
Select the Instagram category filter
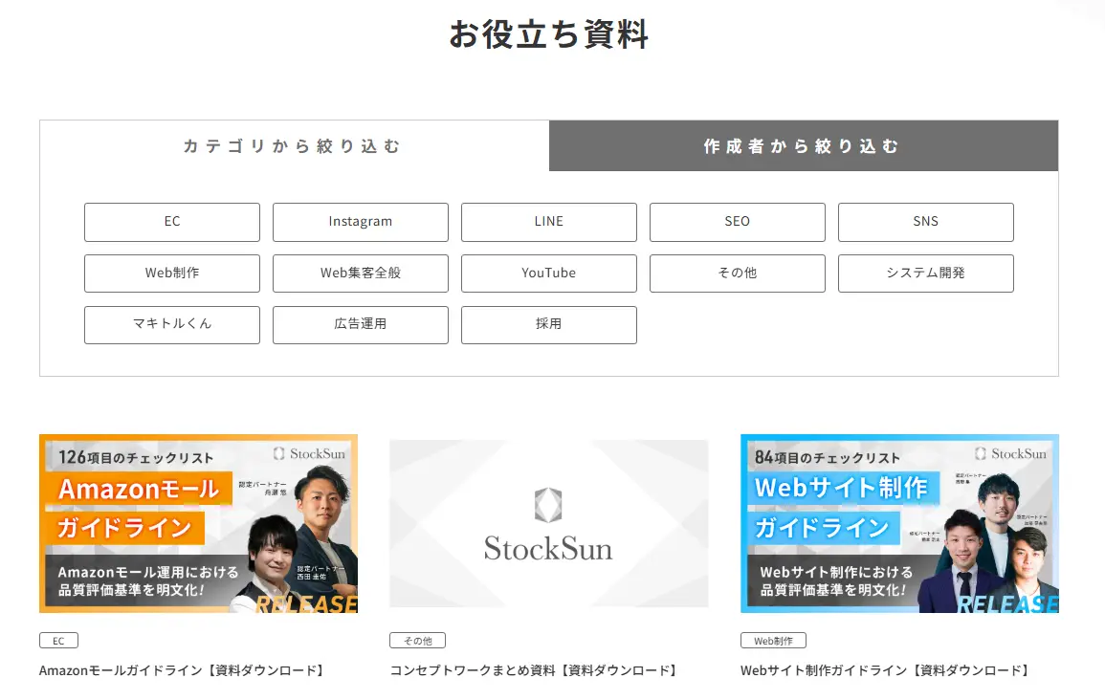click(x=360, y=222)
